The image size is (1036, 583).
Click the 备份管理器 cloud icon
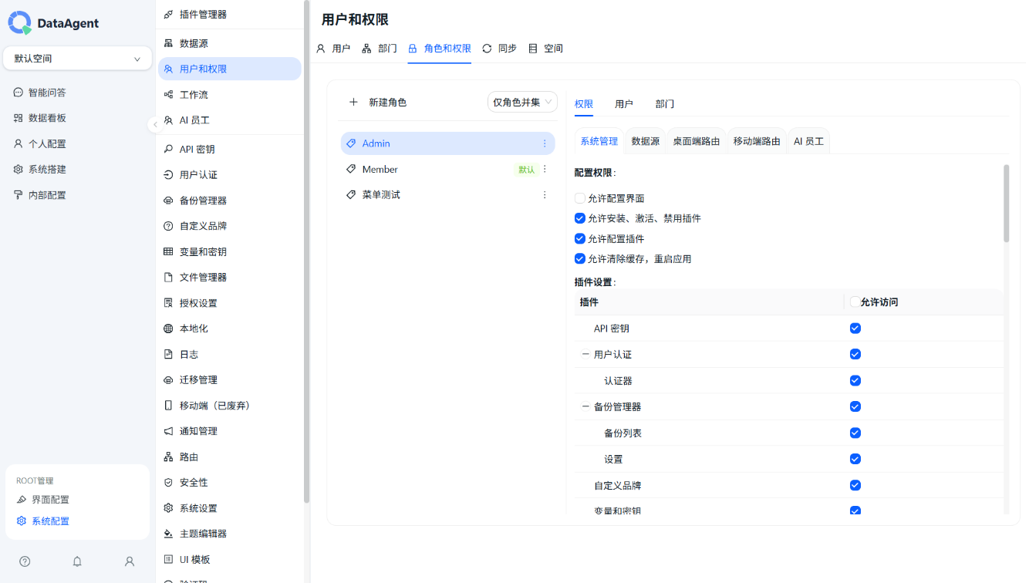(x=168, y=201)
